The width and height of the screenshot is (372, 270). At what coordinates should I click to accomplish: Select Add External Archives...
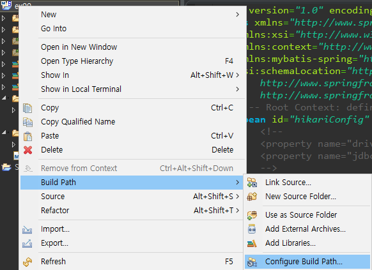307,229
